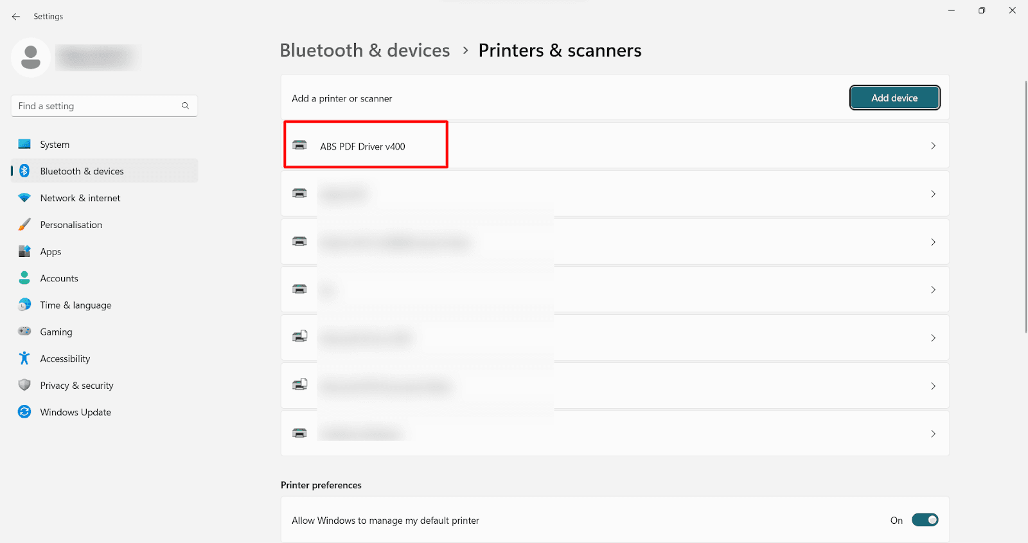Expand the second printer's chevron arrow

pos(933,194)
